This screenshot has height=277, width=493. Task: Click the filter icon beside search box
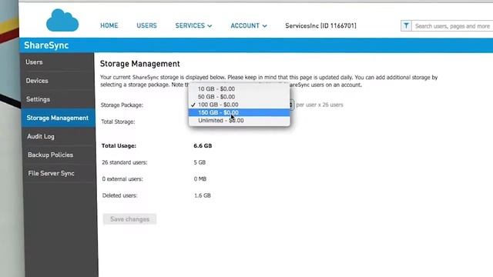click(x=406, y=25)
